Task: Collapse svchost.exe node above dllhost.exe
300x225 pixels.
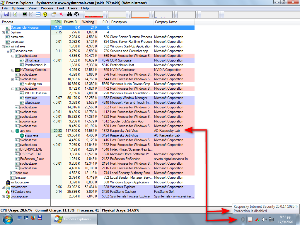Action: (13, 56)
